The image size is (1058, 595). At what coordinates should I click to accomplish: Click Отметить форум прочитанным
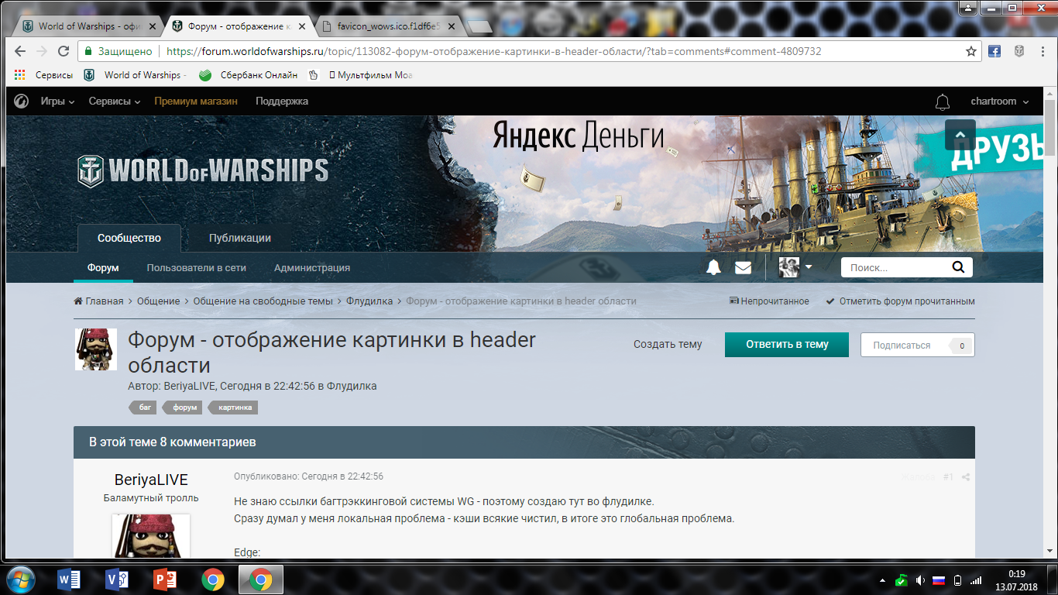(x=900, y=301)
